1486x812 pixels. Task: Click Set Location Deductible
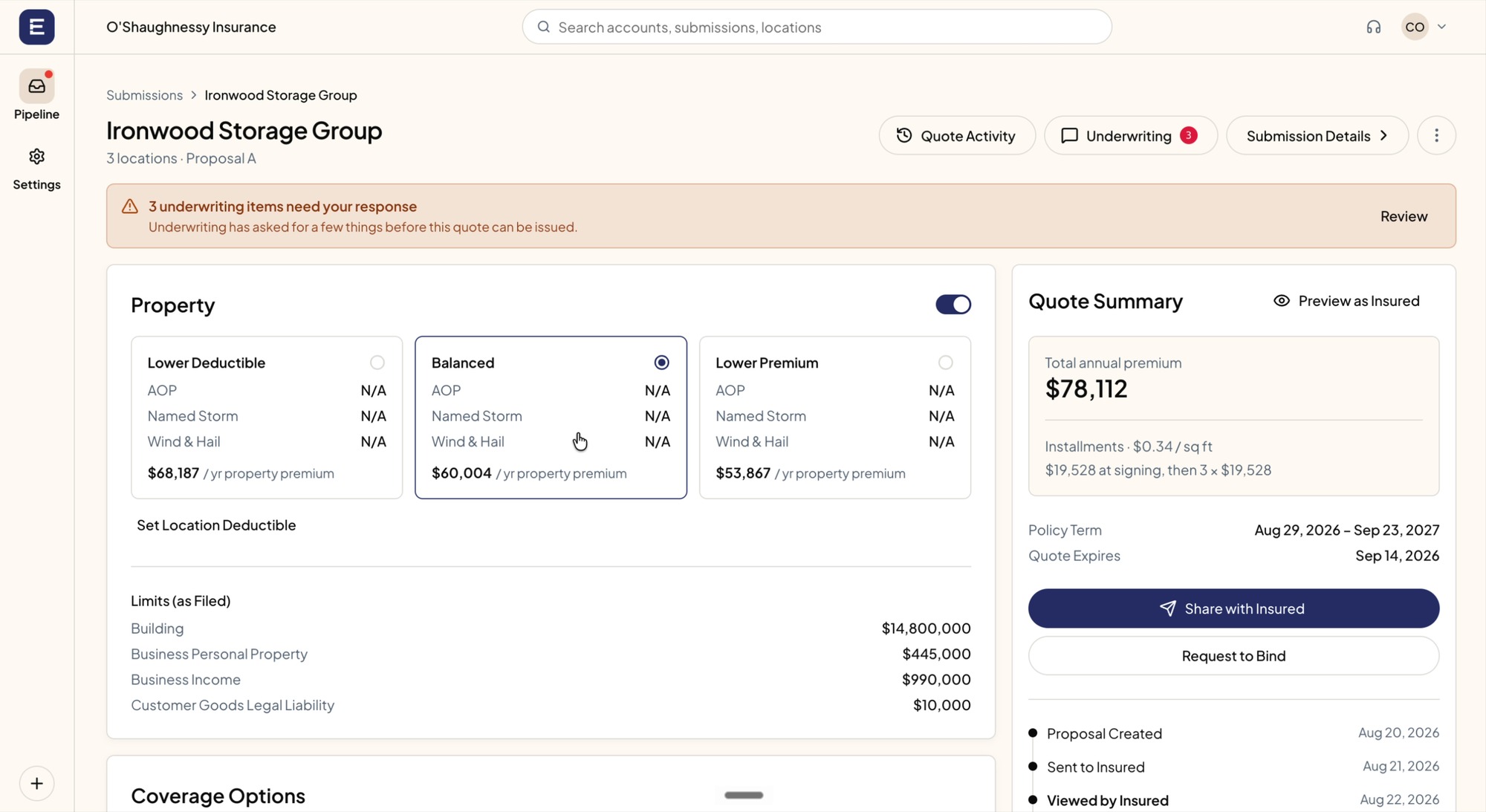coord(216,524)
